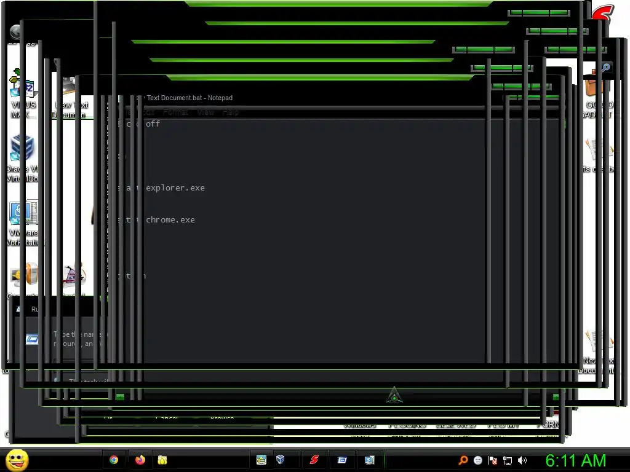
Task: Open the VIRUS MAX desktop icon
Action: pos(22,93)
